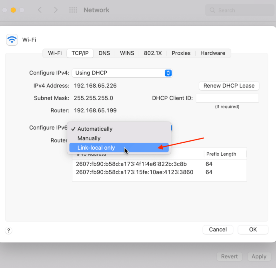Click IPv4 address 192.168.65.226
Screen dimensions: 276x268
pos(95,86)
